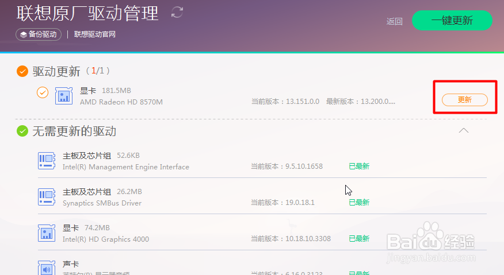Viewport: 504px width, 275px height.
Task: Open the 备份驱动 backup drivers button
Action: [39, 34]
